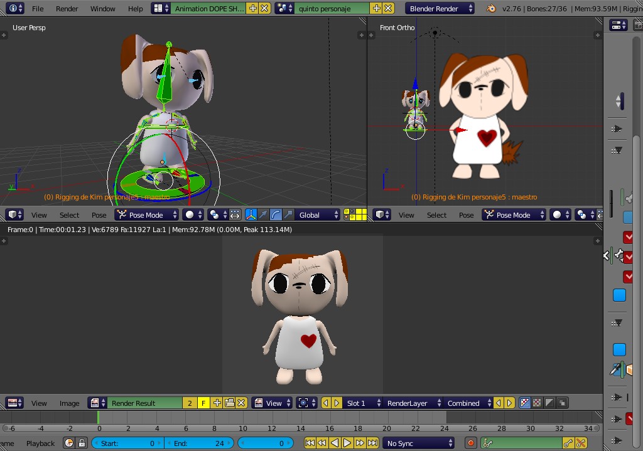The image size is (643, 451).
Task: Open the No Sync dropdown in the timeline
Action: 418,443
